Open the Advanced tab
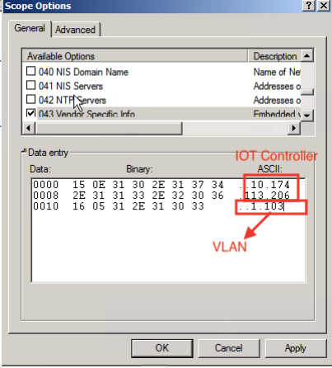Screen dimensions: 332x368 pos(75,30)
